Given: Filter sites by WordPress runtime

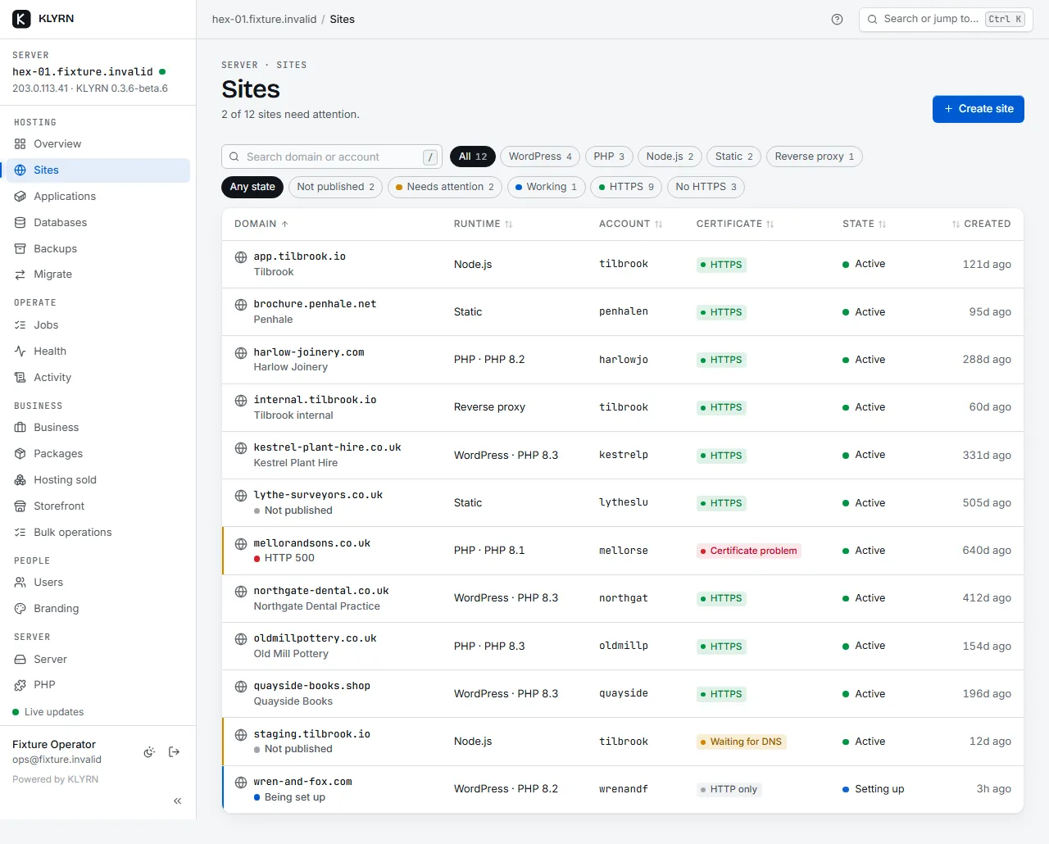Looking at the screenshot, I should pyautogui.click(x=540, y=157).
